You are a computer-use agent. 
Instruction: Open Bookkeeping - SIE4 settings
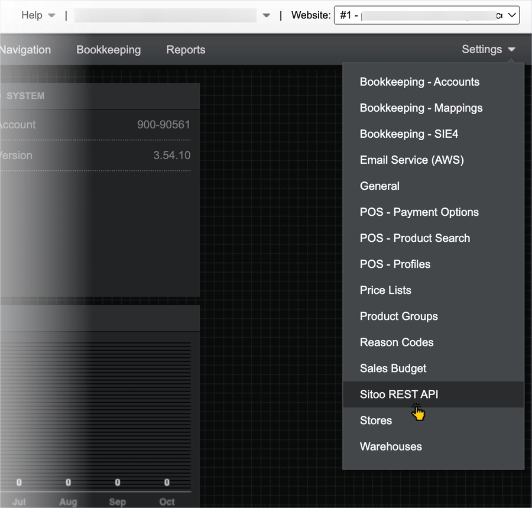[408, 134]
